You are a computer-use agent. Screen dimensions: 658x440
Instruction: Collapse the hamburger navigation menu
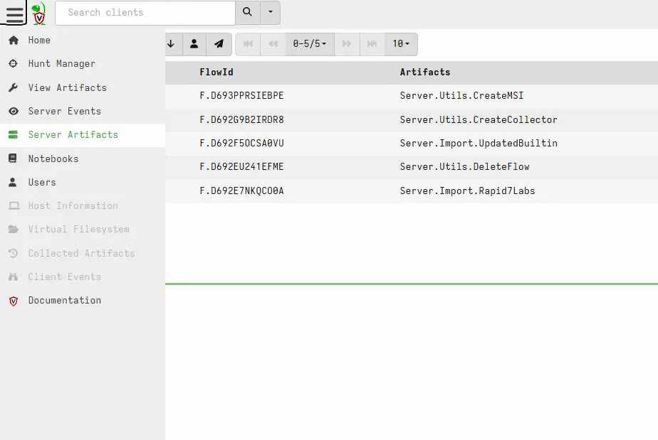[14, 14]
